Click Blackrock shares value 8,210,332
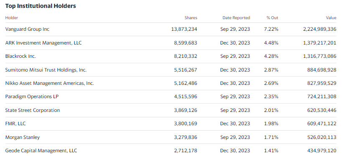This screenshot has width=344, height=156. [186, 56]
